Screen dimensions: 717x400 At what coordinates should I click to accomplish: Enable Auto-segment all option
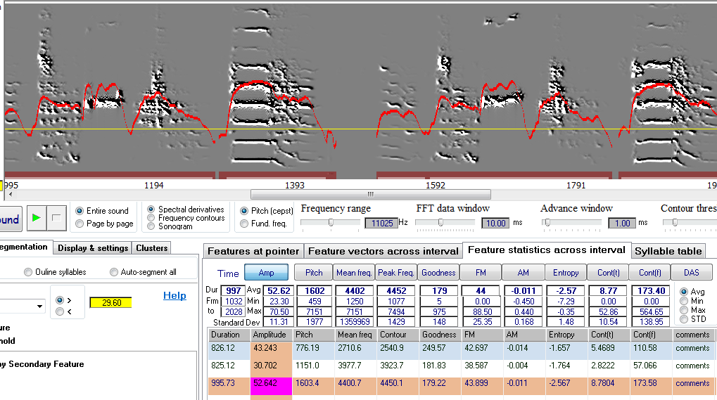click(114, 272)
